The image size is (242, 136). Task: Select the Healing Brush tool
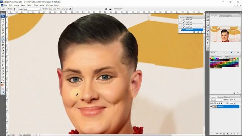coord(3,37)
